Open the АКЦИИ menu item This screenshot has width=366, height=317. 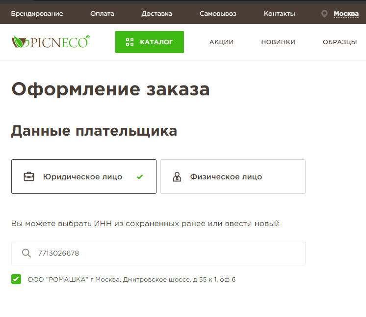coord(221,42)
